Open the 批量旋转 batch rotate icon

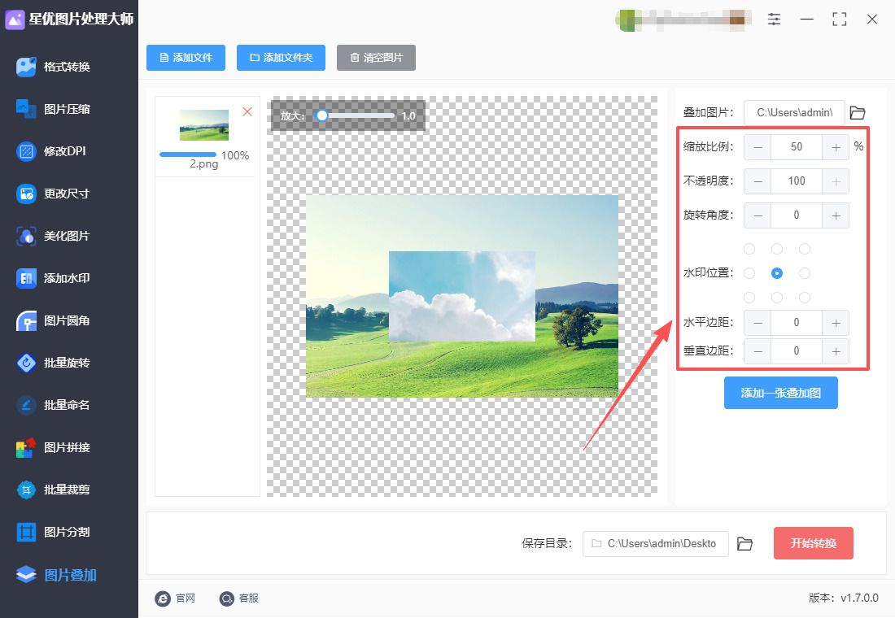26,363
